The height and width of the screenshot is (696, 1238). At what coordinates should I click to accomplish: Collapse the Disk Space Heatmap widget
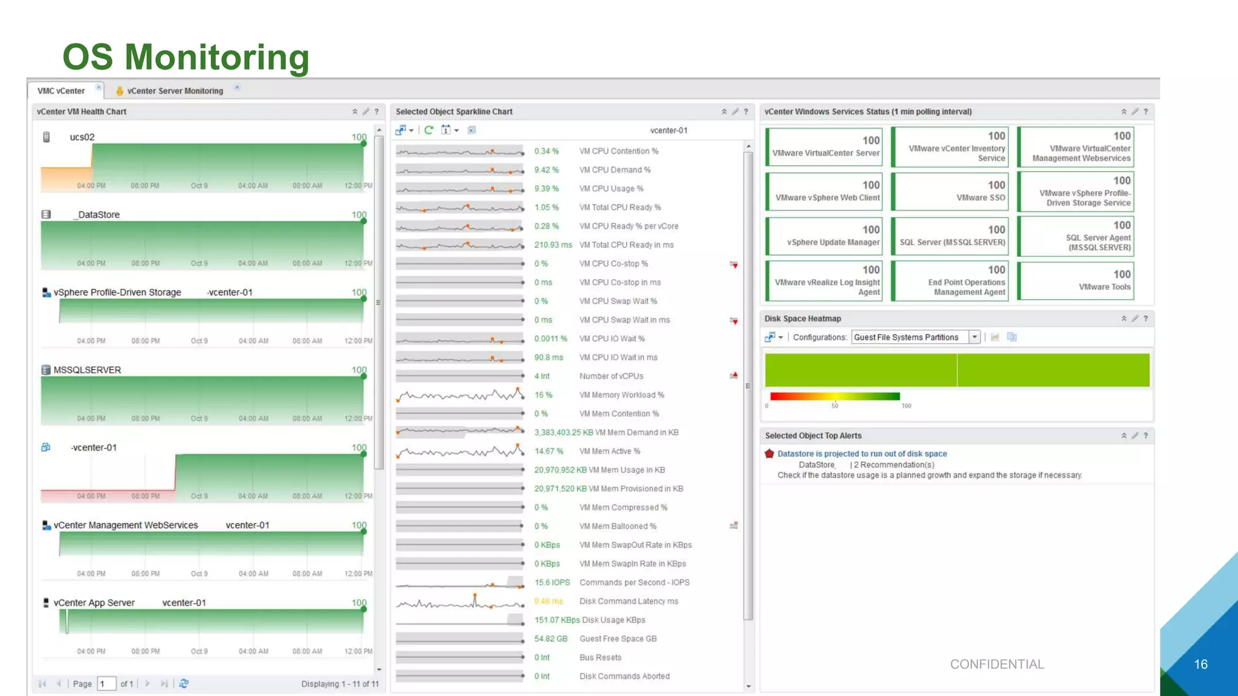click(x=1124, y=318)
